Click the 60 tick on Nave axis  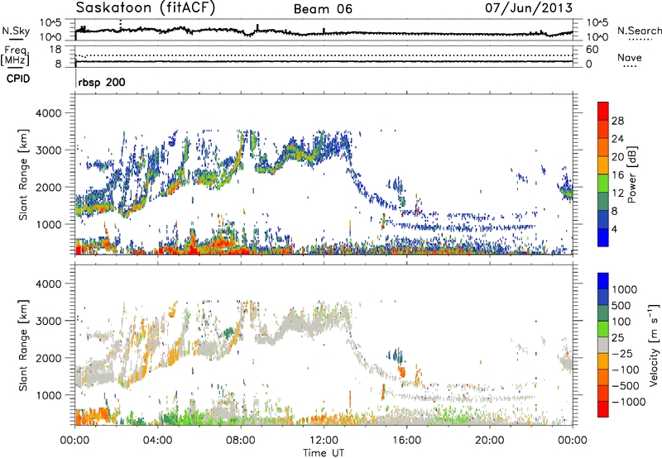592,50
